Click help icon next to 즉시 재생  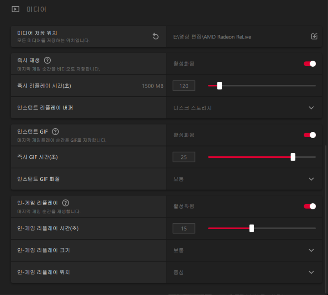[47, 60]
